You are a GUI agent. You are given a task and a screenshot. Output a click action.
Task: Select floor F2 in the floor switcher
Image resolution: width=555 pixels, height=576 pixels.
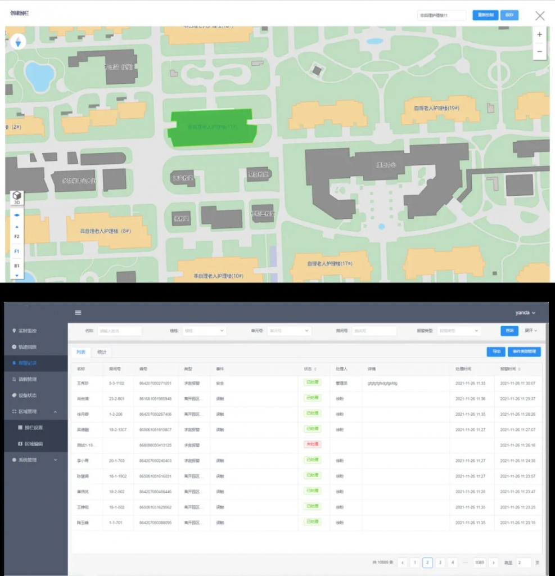click(x=17, y=237)
